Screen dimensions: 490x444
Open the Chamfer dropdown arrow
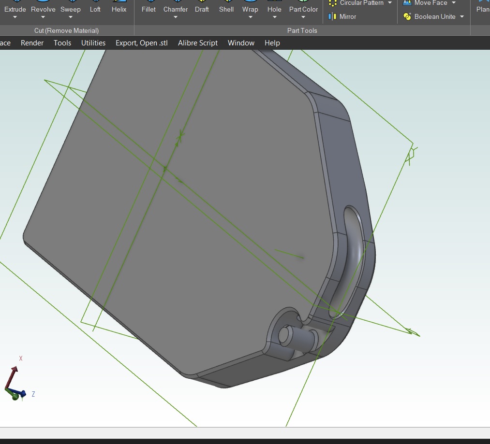176,17
